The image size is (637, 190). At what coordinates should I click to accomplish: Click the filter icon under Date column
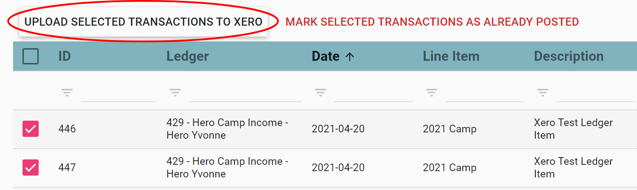click(320, 92)
